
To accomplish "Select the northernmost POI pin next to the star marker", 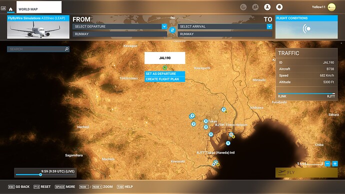I will click(223, 109).
